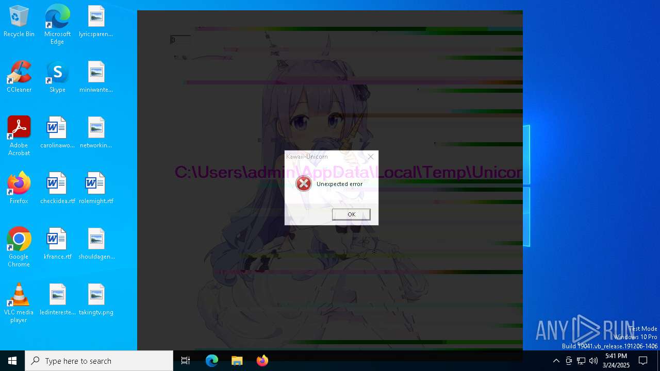Image resolution: width=660 pixels, height=371 pixels.
Task: Close the Kawaii-Unicorn dialog with its X
Action: (370, 157)
